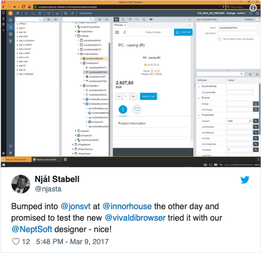Like the tweet with heart icon
Image resolution: width=261 pixels, height=253 pixels.
click(x=16, y=242)
